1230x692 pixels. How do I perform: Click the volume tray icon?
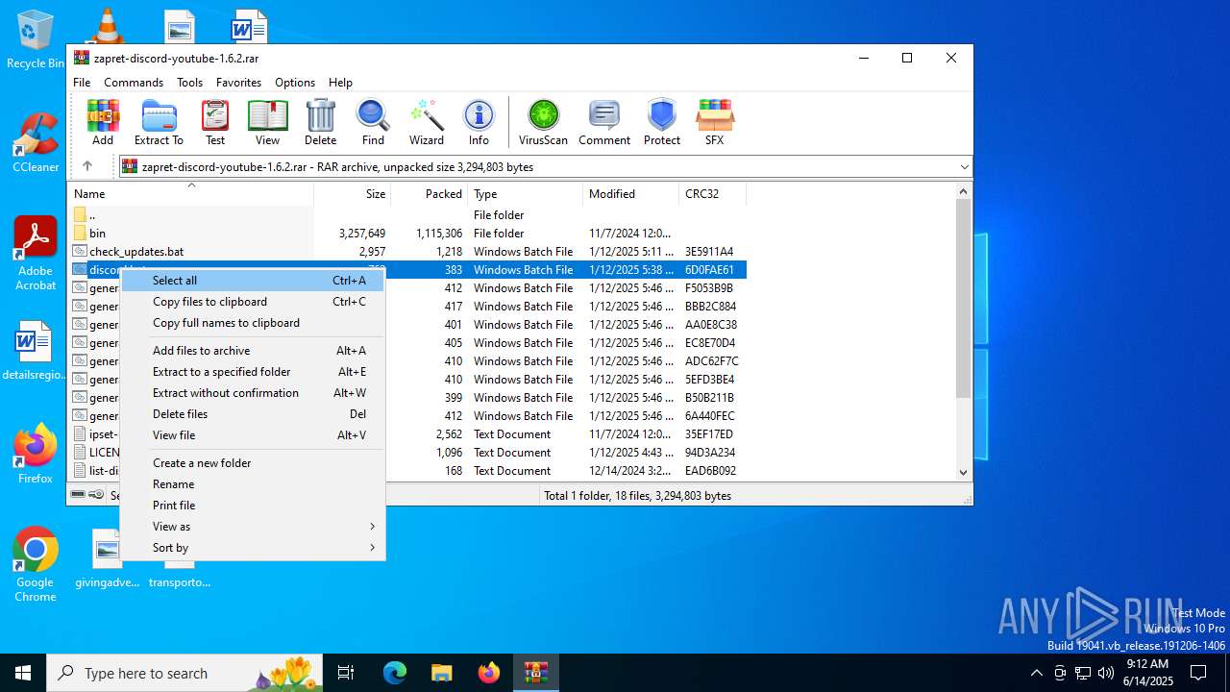(1105, 673)
